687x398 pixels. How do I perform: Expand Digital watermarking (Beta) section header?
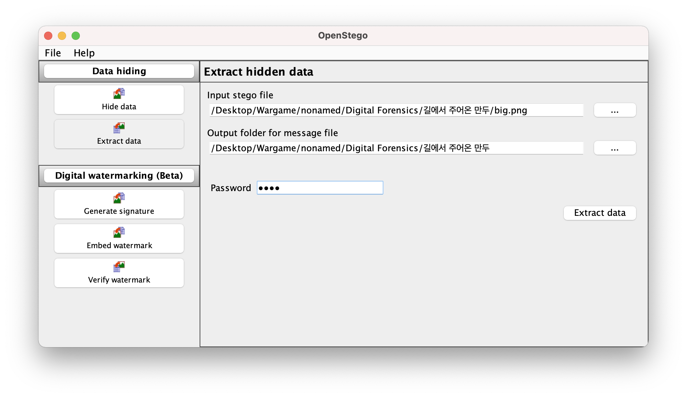[x=119, y=176]
